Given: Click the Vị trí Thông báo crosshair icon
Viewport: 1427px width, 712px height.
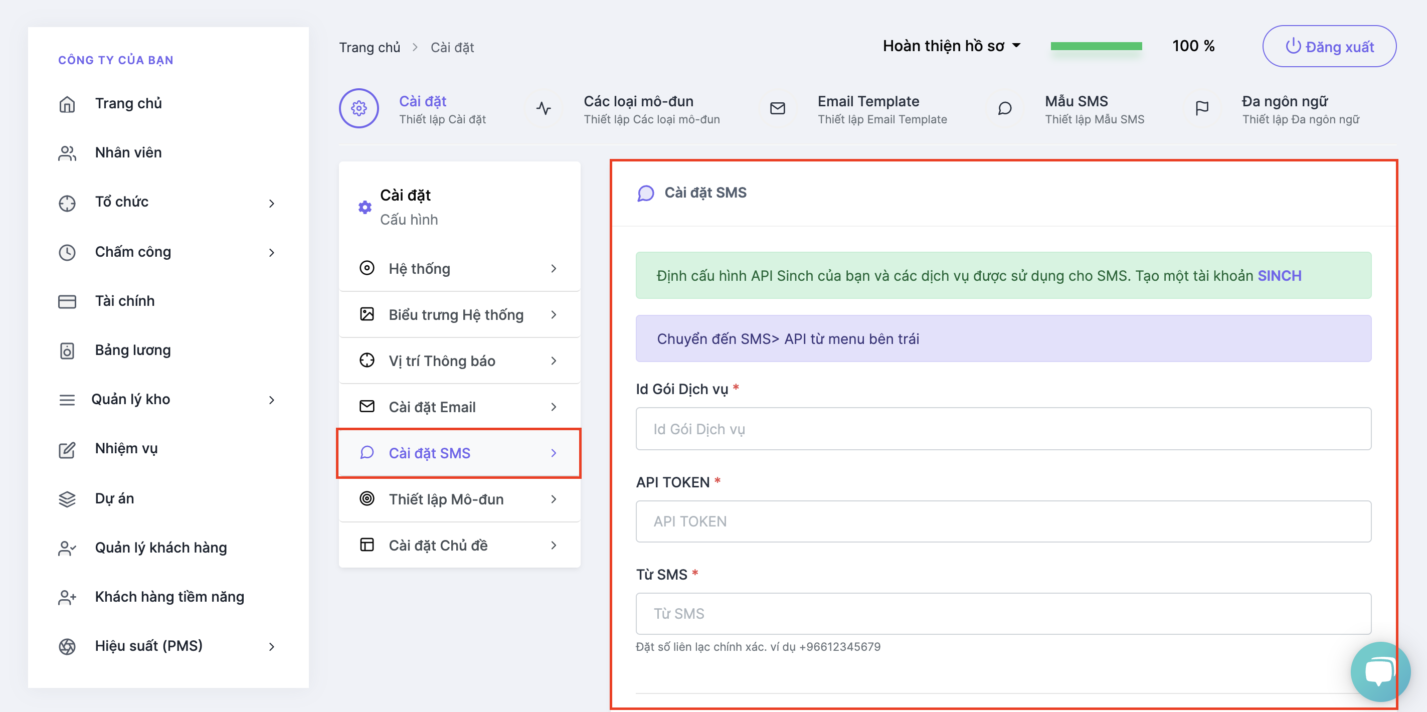Looking at the screenshot, I should (x=367, y=360).
